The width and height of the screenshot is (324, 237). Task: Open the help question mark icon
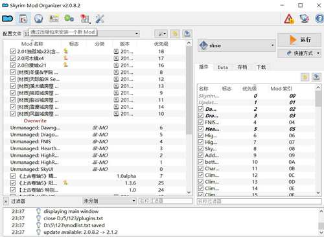tap(319, 19)
